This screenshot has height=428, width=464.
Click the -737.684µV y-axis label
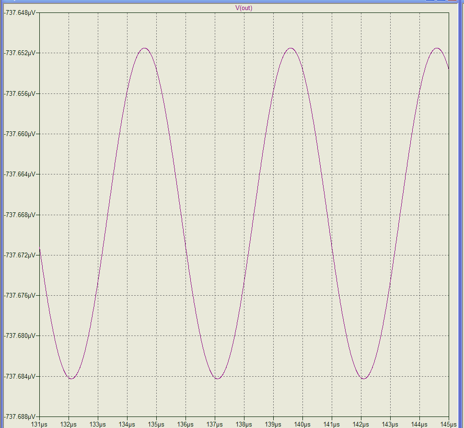20,376
